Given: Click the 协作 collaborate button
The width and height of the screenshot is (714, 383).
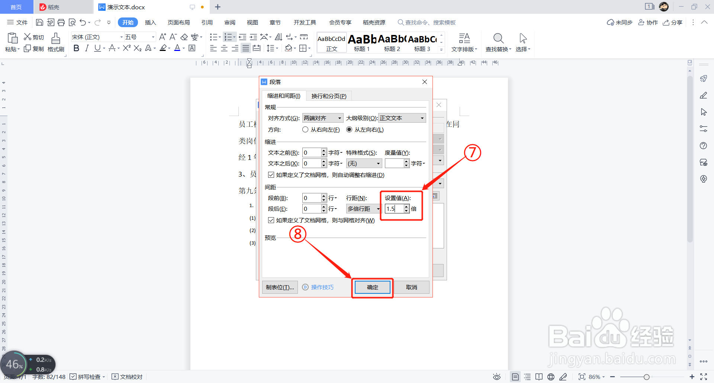Looking at the screenshot, I should coord(648,23).
